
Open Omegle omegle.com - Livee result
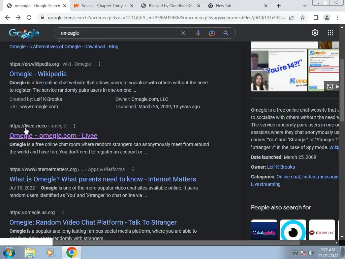(53, 136)
